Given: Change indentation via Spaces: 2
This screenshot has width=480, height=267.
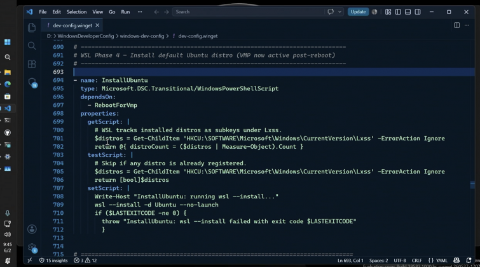Looking at the screenshot, I should point(378,260).
